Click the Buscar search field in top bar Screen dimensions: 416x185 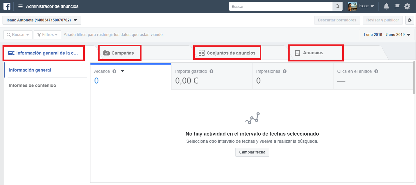pyautogui.click(x=280, y=6)
